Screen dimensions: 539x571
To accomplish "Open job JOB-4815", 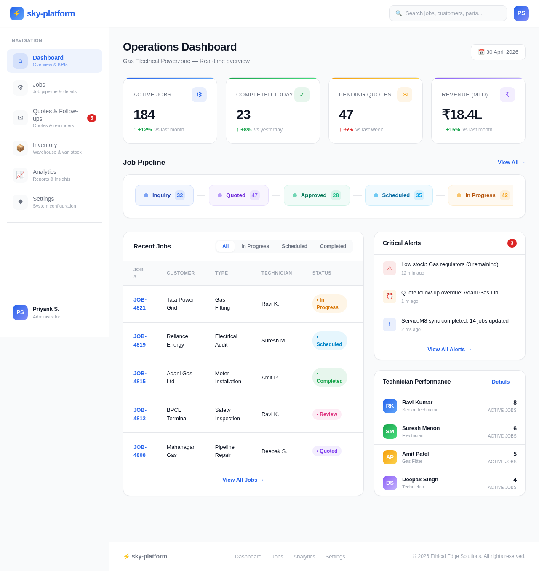I will click(x=140, y=377).
